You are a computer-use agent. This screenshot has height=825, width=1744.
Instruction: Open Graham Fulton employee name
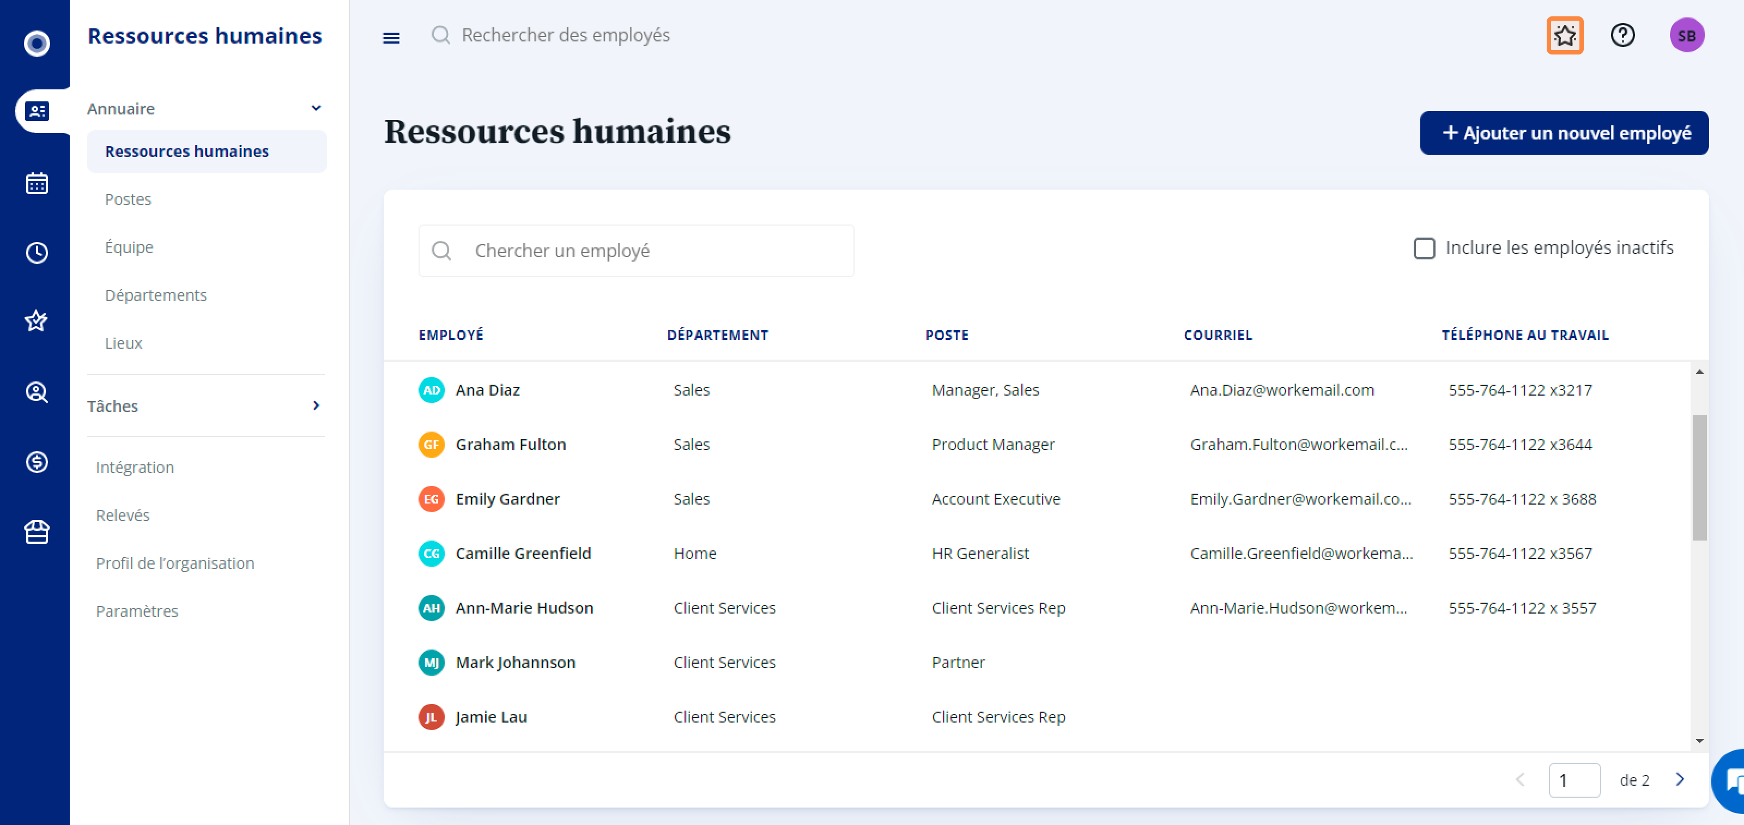pos(511,445)
